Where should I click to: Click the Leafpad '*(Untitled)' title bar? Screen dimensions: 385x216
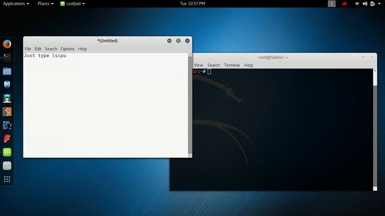pyautogui.click(x=107, y=41)
